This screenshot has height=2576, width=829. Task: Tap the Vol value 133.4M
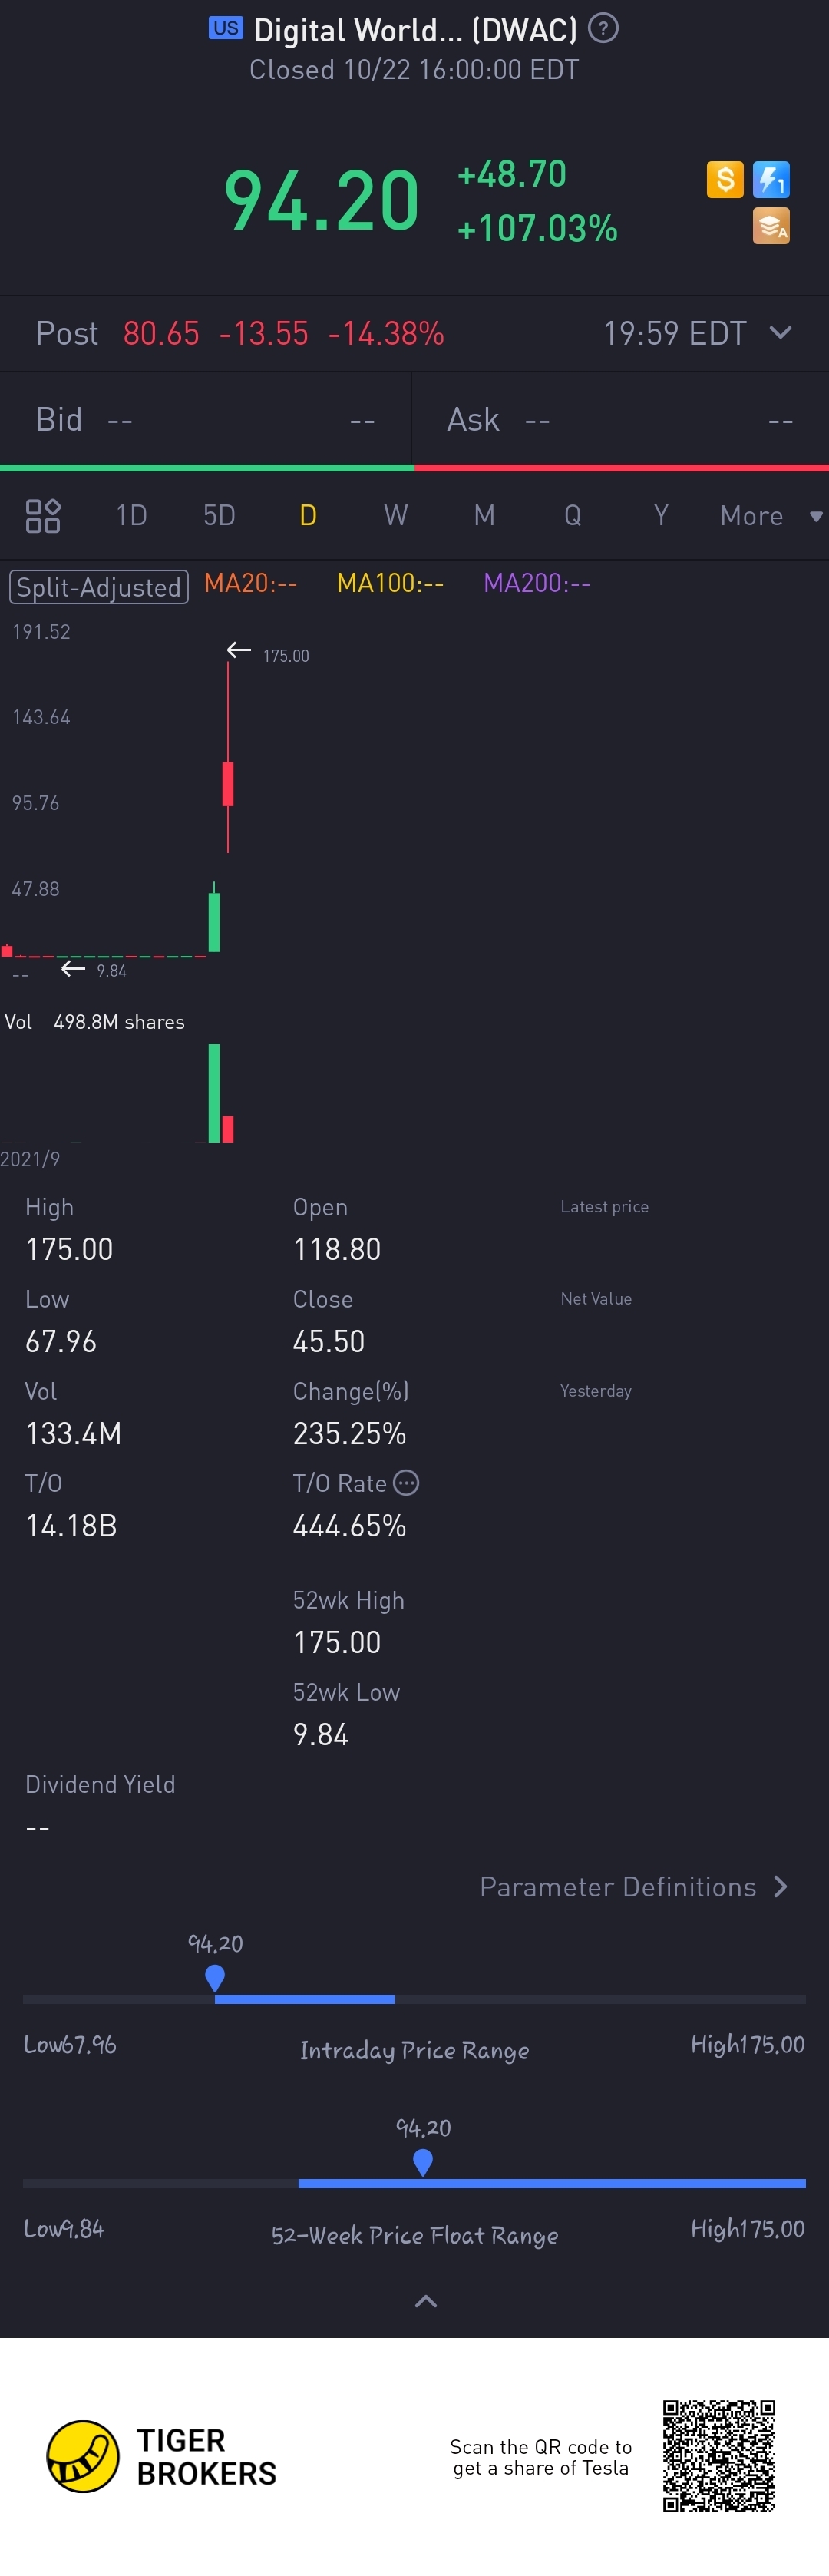pyautogui.click(x=74, y=1434)
